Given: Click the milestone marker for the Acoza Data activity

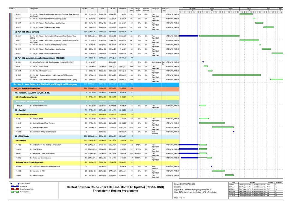Looking at the screenshot, I should coord(203,62).
